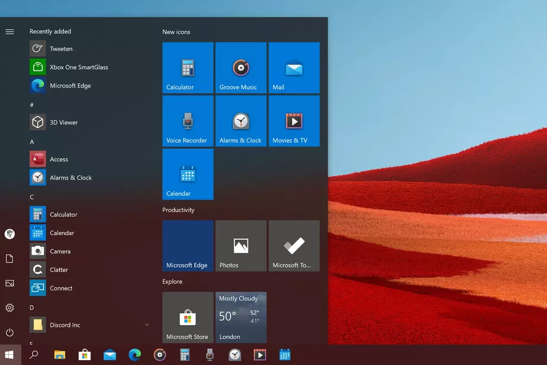Launch the Groove Music tile
The width and height of the screenshot is (547, 365).
point(241,67)
